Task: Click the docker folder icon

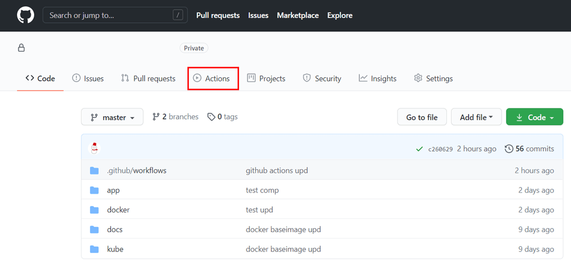Action: click(94, 210)
